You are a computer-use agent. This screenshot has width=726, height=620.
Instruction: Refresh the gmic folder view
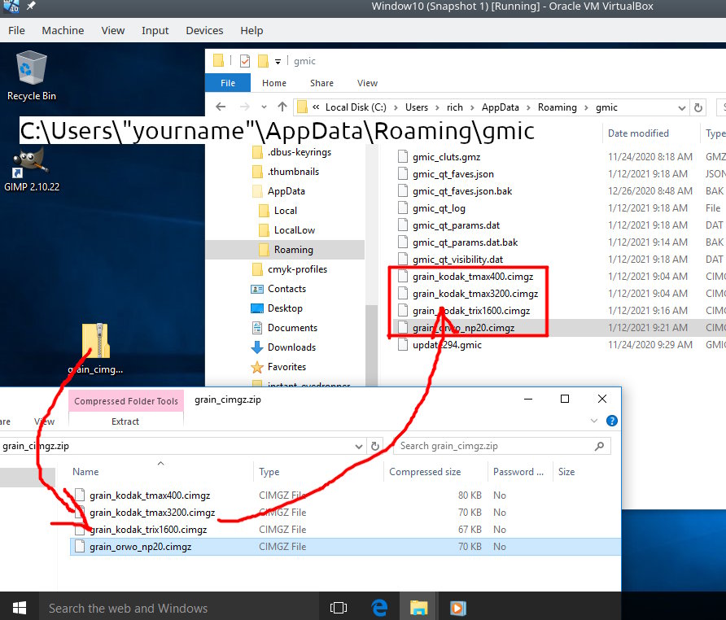click(698, 107)
